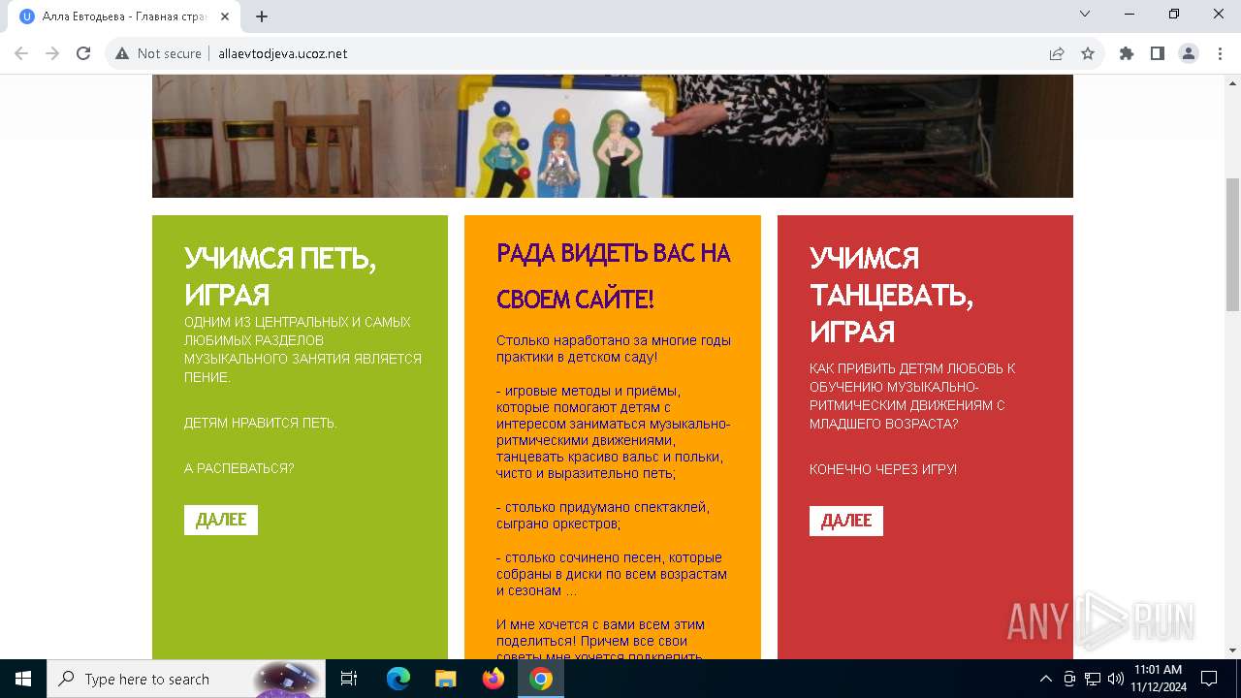Click text А РАСПЕВАТЬСЯ?
Image resolution: width=1241 pixels, height=698 pixels.
[239, 468]
